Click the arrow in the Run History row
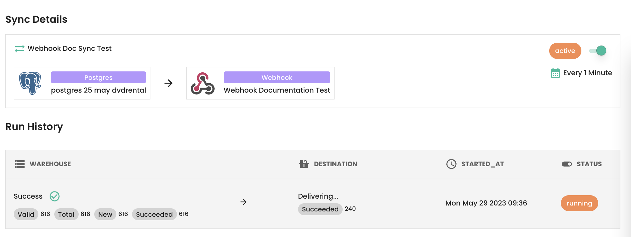Screen dimensions: 631x237 [244, 202]
